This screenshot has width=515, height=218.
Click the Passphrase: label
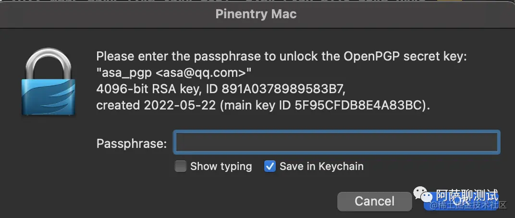[132, 144]
